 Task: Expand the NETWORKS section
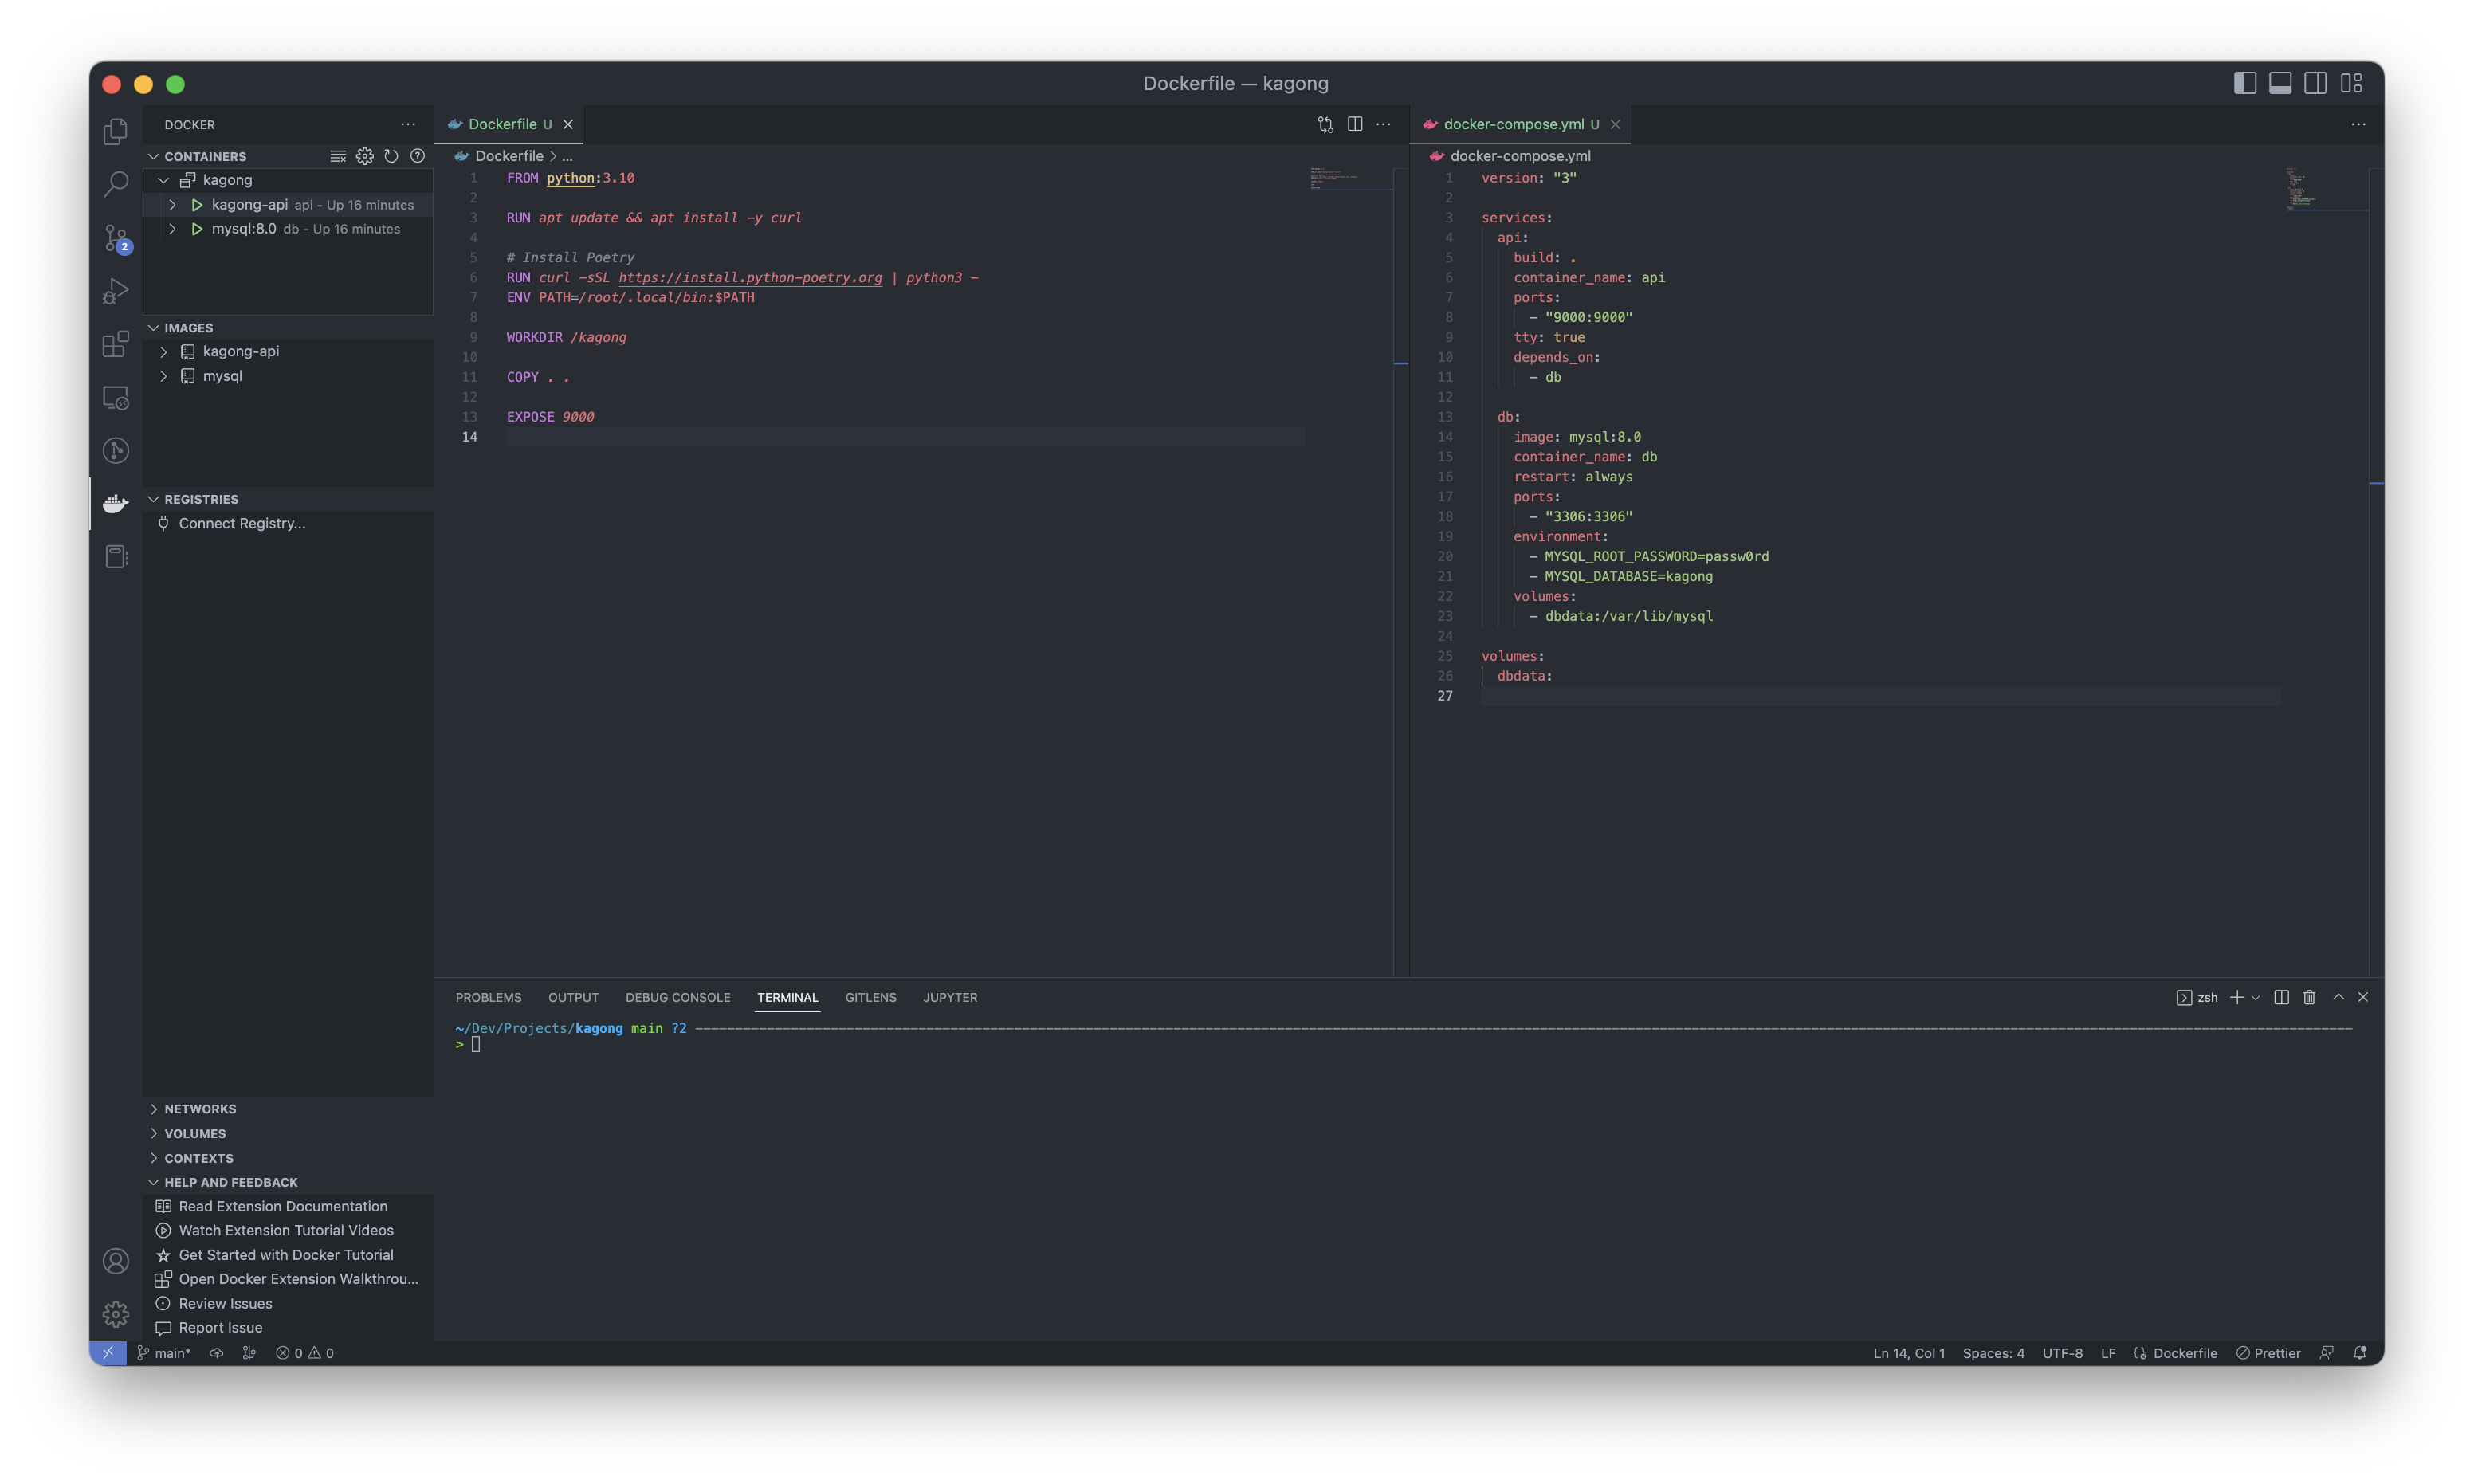click(155, 1108)
